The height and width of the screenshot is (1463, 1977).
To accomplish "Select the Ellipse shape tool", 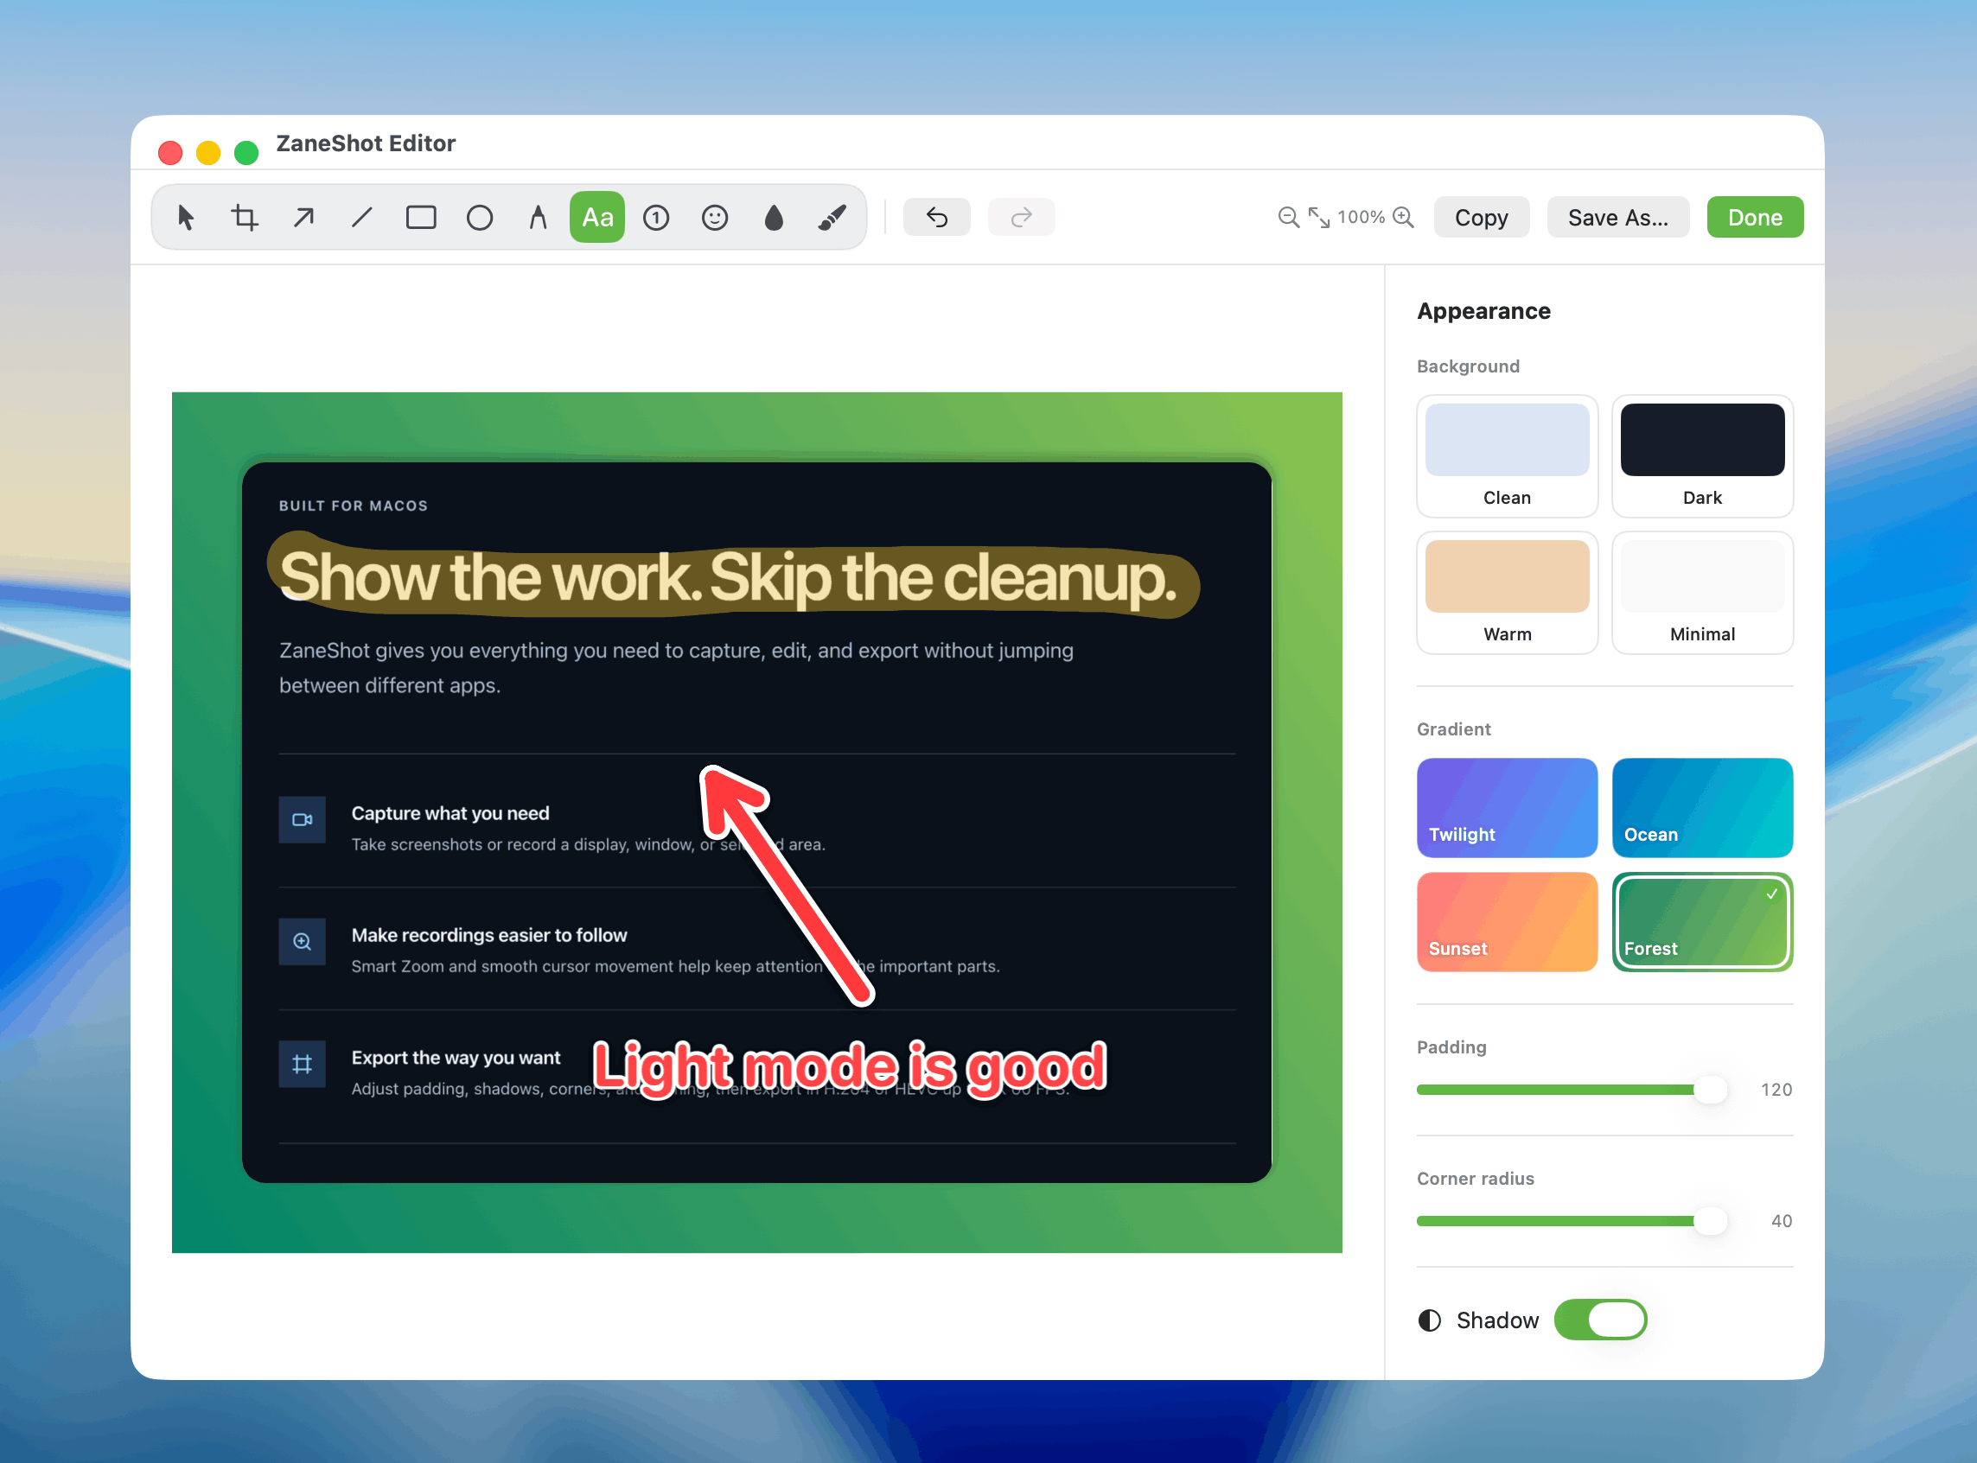I will 479,217.
